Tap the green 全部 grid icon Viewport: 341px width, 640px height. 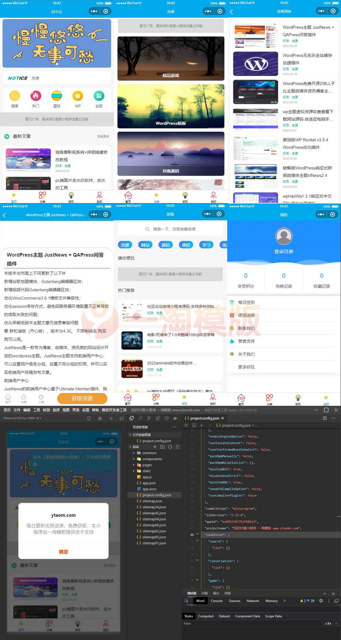pyautogui.click(x=99, y=96)
